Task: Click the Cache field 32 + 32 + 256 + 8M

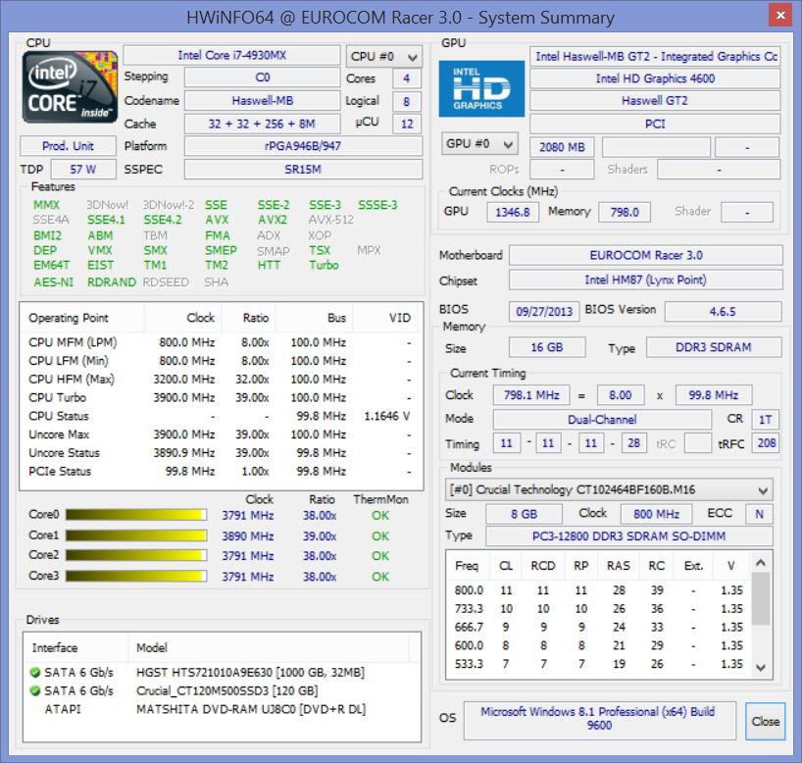Action: [x=263, y=124]
